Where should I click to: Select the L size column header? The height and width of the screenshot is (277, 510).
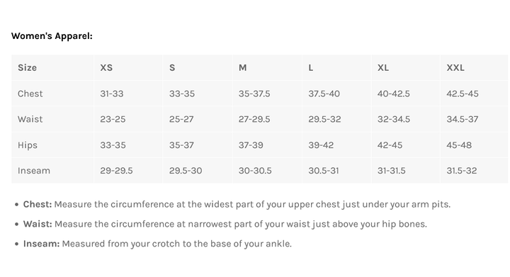[x=311, y=67]
